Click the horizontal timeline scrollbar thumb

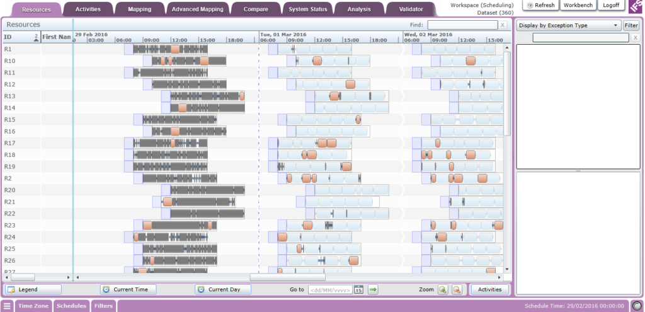point(287,277)
